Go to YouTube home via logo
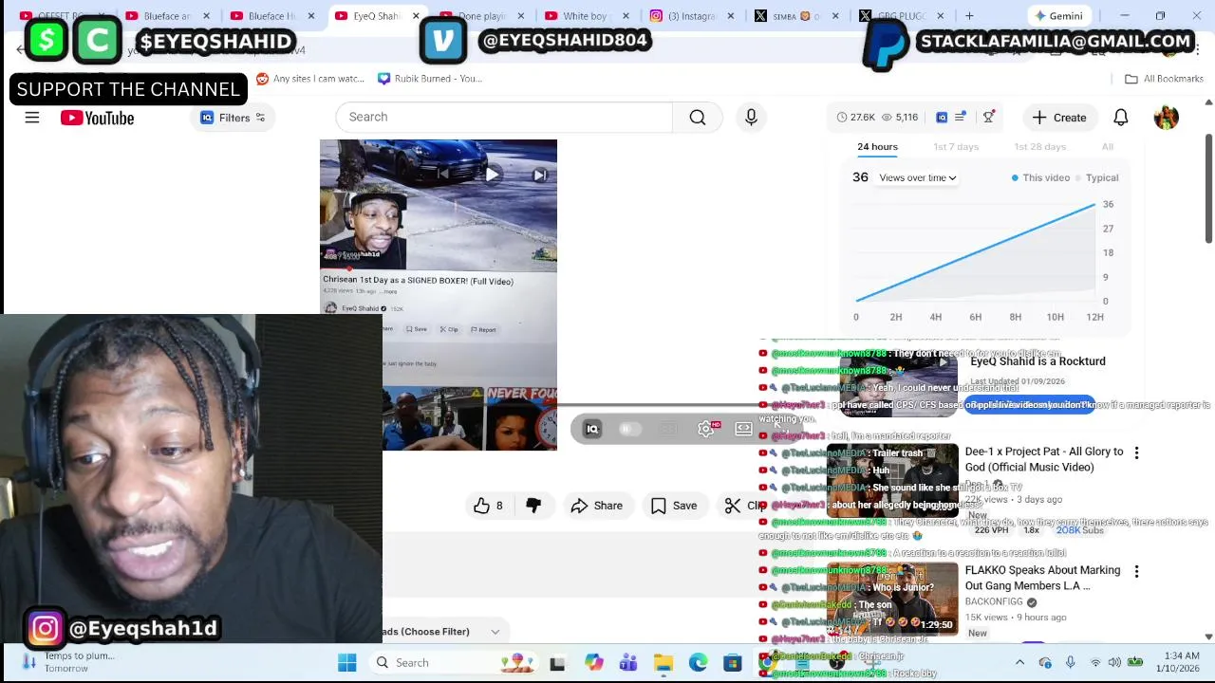This screenshot has height=683, width=1215. pos(97,118)
